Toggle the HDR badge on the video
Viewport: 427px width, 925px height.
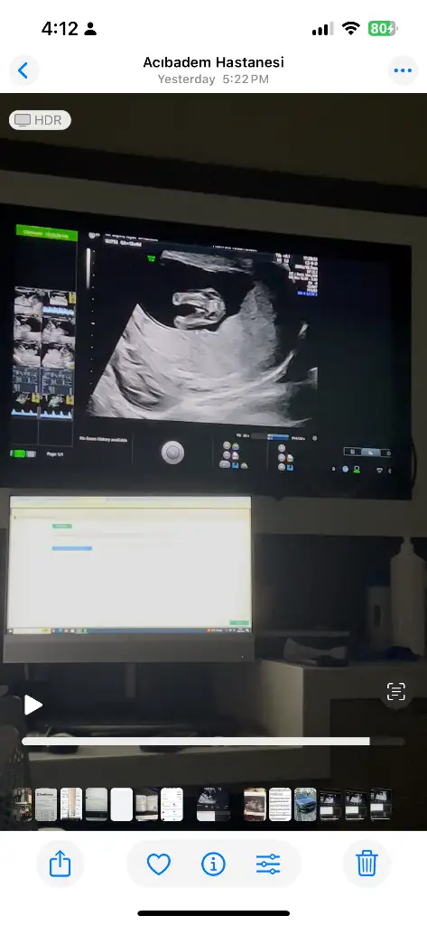tap(40, 120)
